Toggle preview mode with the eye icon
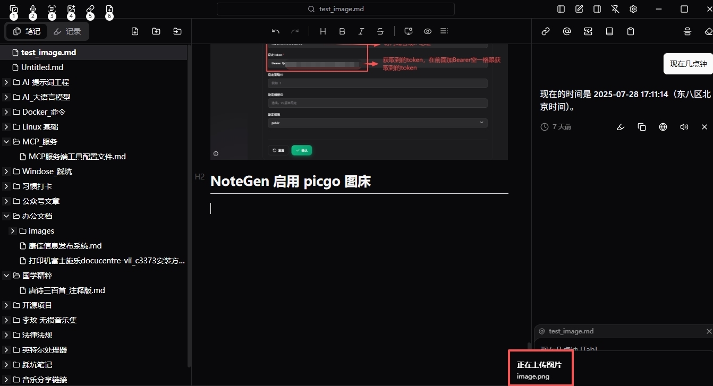Screen dimensions: 713x386 tap(428, 31)
